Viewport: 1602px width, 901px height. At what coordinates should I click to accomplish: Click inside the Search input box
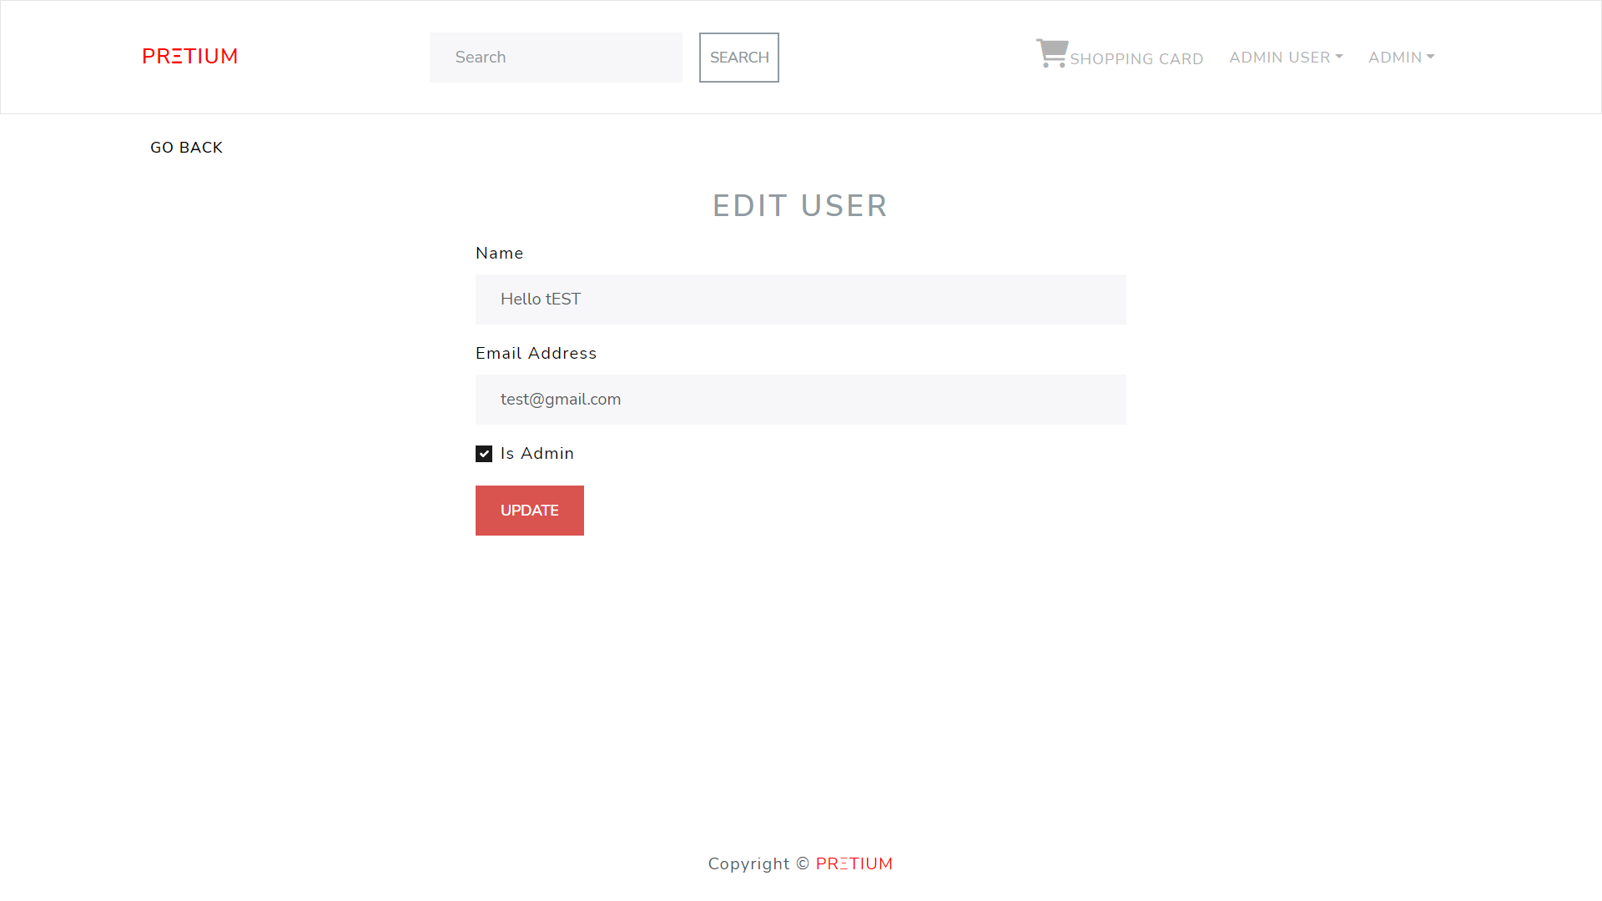coord(556,57)
